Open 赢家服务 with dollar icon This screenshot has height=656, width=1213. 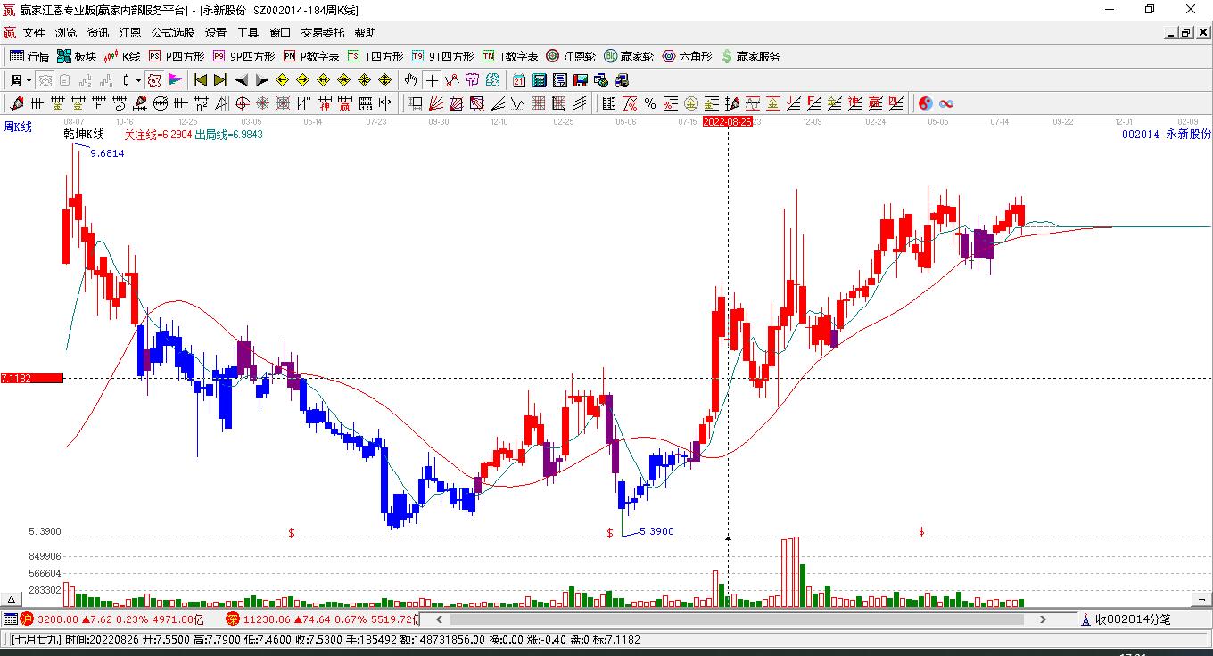(x=750, y=56)
